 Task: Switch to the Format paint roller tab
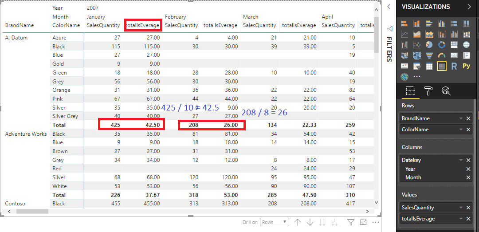428,90
